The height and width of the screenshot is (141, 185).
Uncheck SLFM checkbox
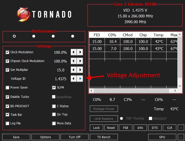pyautogui.click(x=54, y=88)
